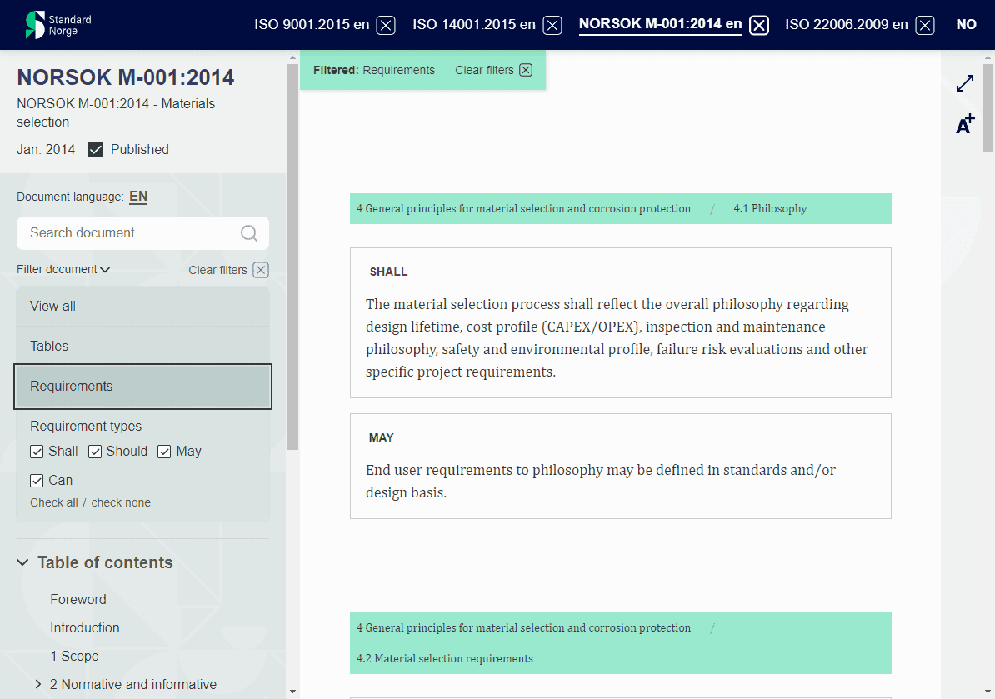The width and height of the screenshot is (995, 699).
Task: Uncheck the Can requirement type
Action: 37,481
